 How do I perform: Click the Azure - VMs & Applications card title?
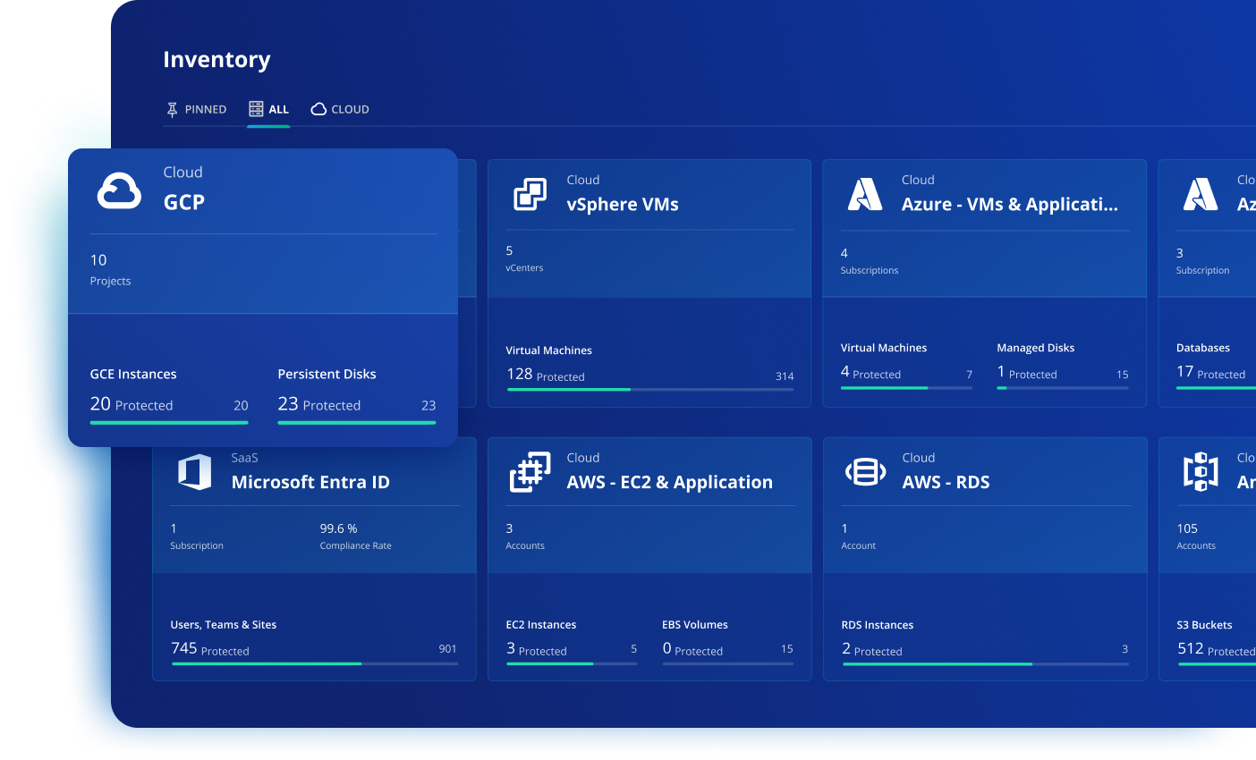pos(1011,204)
